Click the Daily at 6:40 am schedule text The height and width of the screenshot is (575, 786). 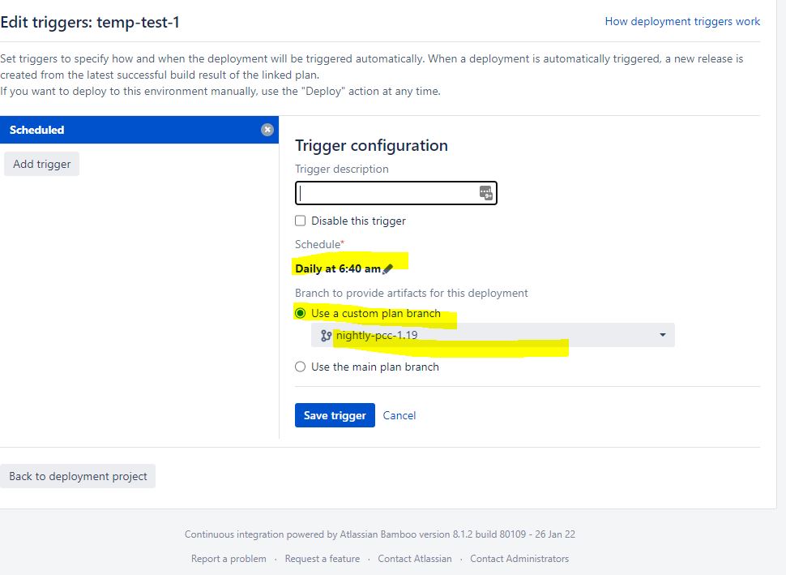click(338, 269)
